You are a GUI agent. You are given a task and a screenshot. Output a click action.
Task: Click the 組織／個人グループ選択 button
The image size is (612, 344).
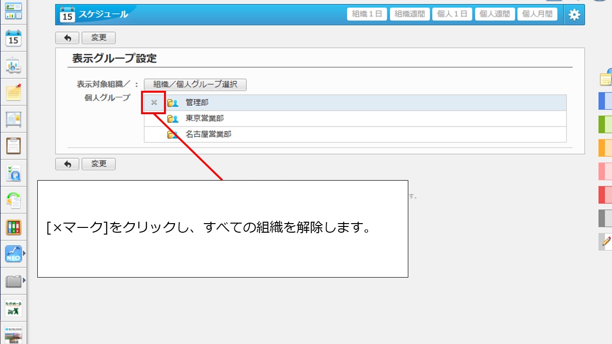pos(195,85)
